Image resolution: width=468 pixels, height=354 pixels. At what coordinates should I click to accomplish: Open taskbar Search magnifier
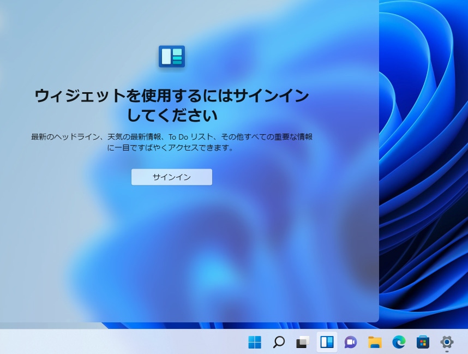tap(279, 342)
